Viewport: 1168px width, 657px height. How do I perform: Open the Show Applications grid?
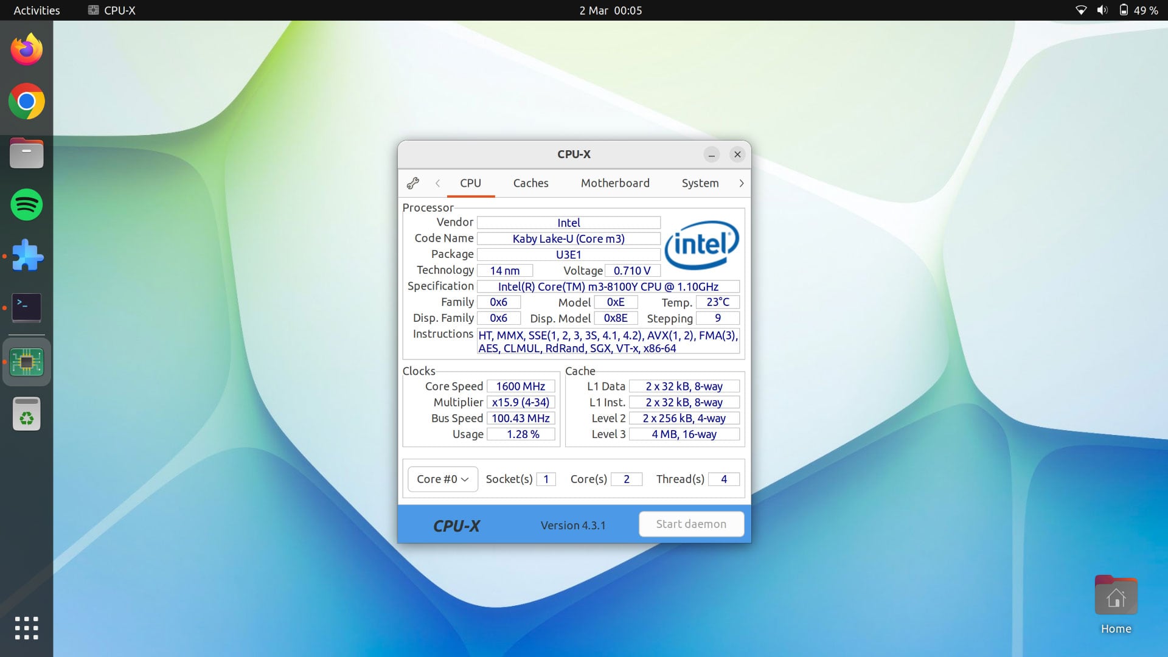point(26,628)
